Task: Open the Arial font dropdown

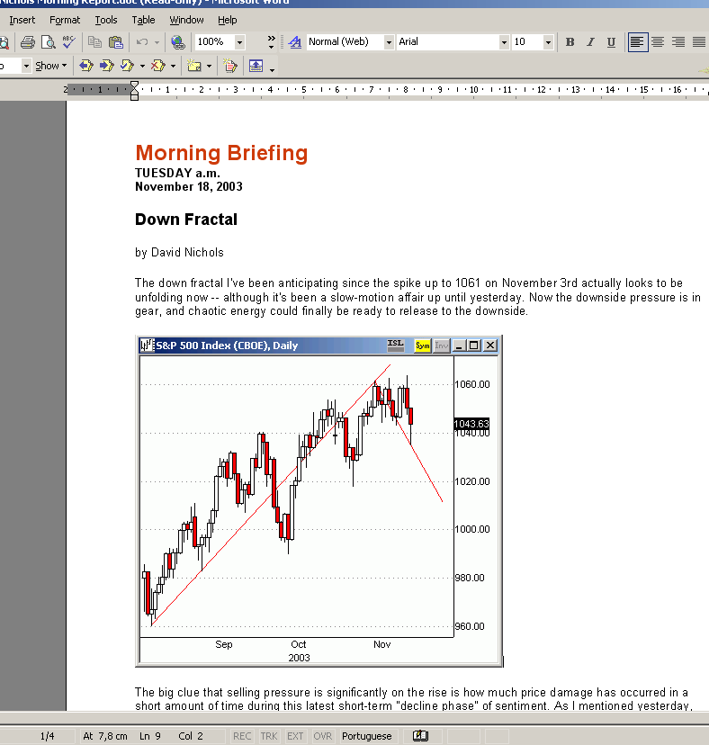Action: click(504, 42)
